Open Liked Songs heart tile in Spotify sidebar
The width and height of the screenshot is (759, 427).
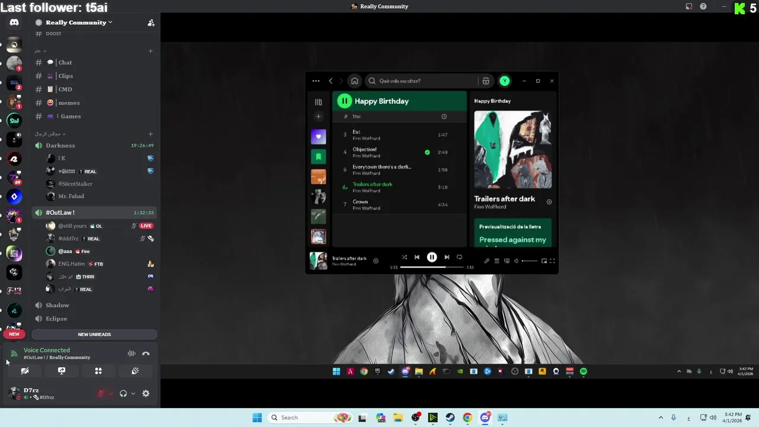click(x=318, y=137)
